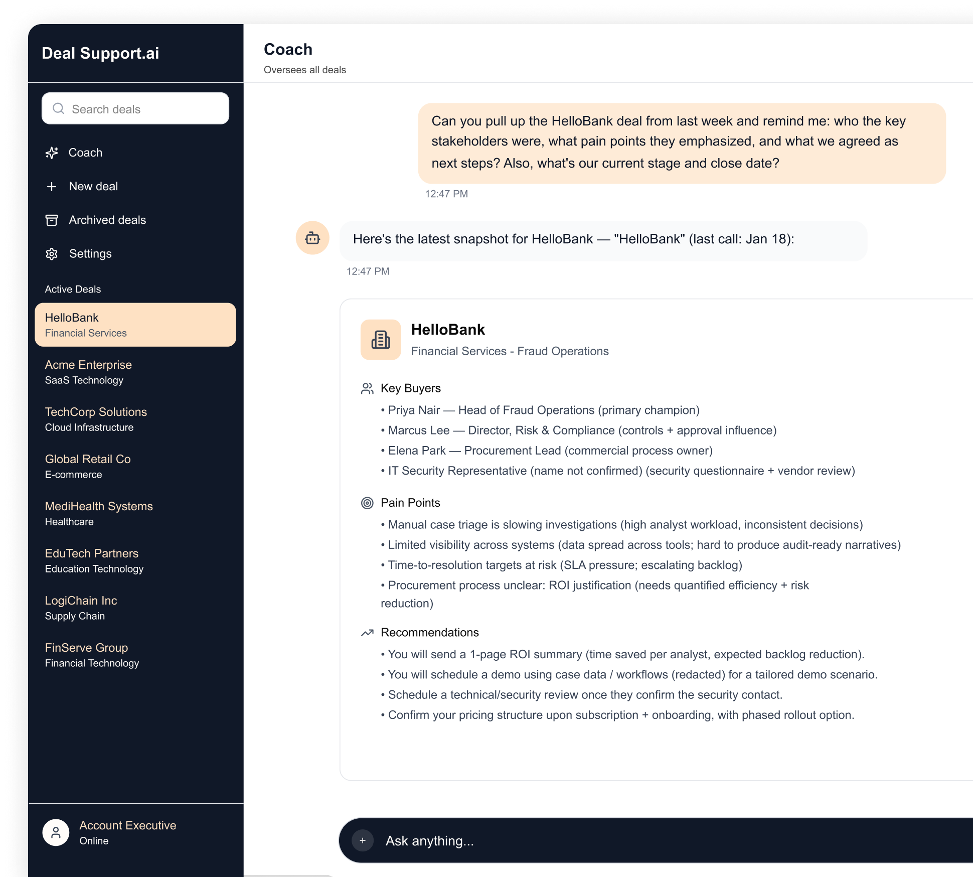Click the Pain Points target icon
The height and width of the screenshot is (877, 973).
point(367,503)
